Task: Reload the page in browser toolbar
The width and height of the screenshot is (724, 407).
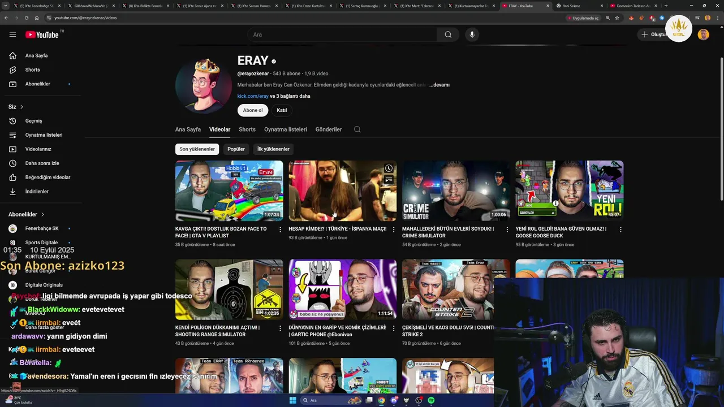Action: [27, 18]
